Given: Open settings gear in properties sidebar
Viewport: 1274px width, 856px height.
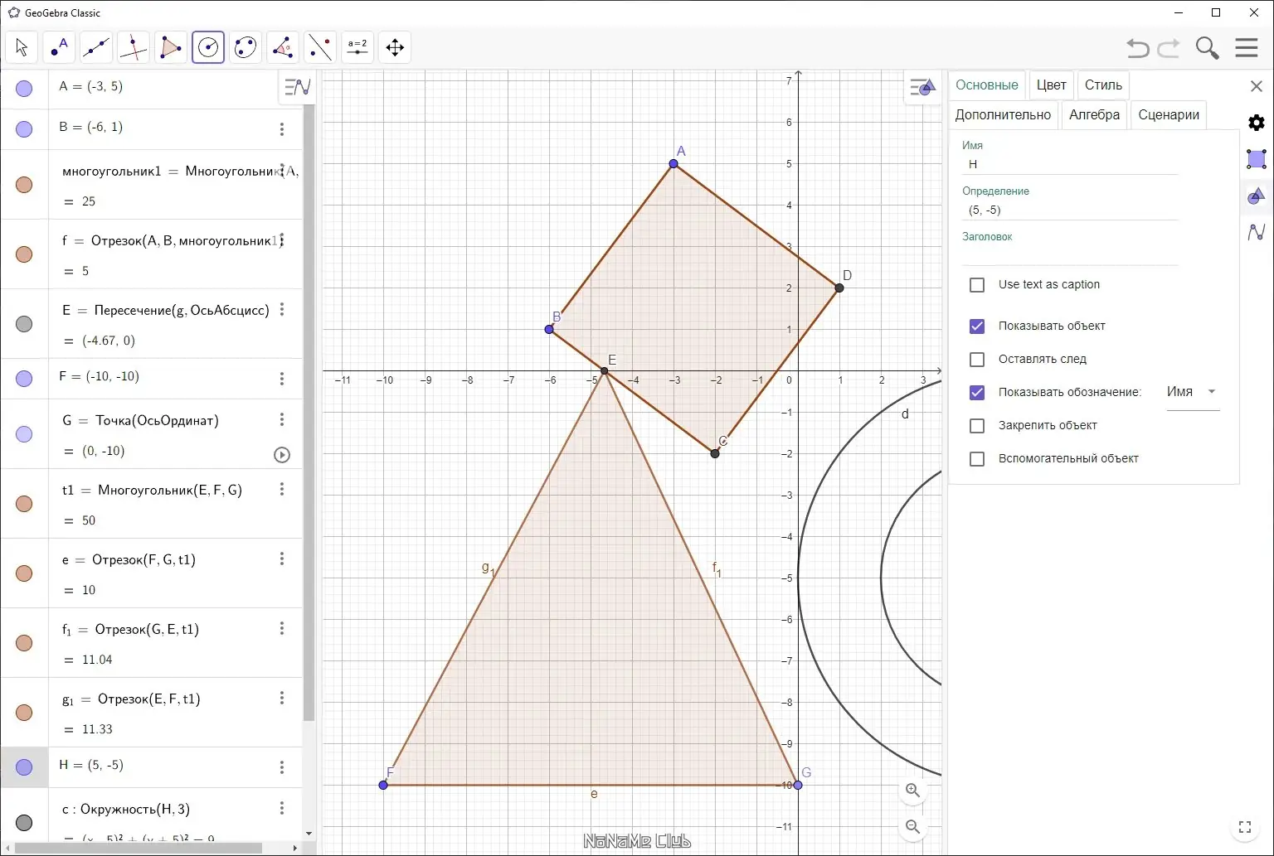Looking at the screenshot, I should tap(1257, 123).
